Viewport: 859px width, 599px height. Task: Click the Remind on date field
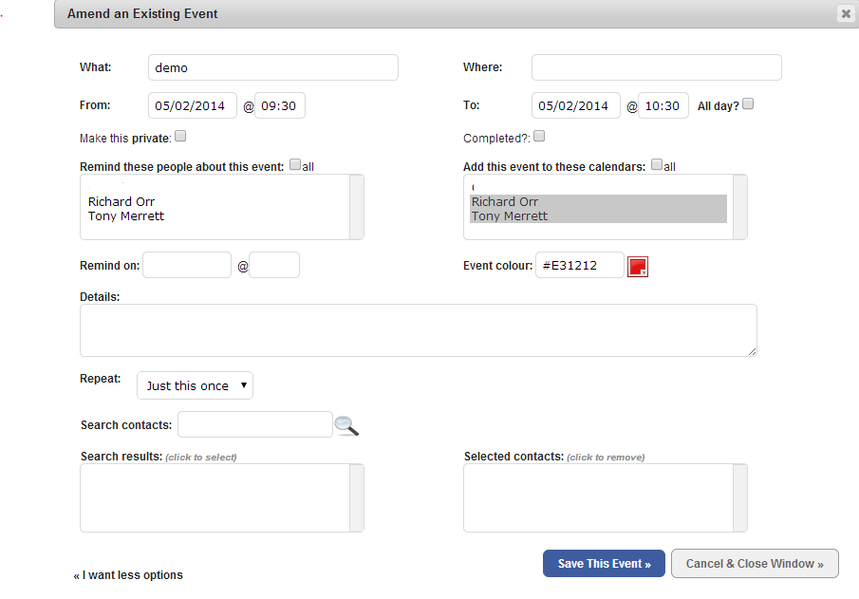187,265
